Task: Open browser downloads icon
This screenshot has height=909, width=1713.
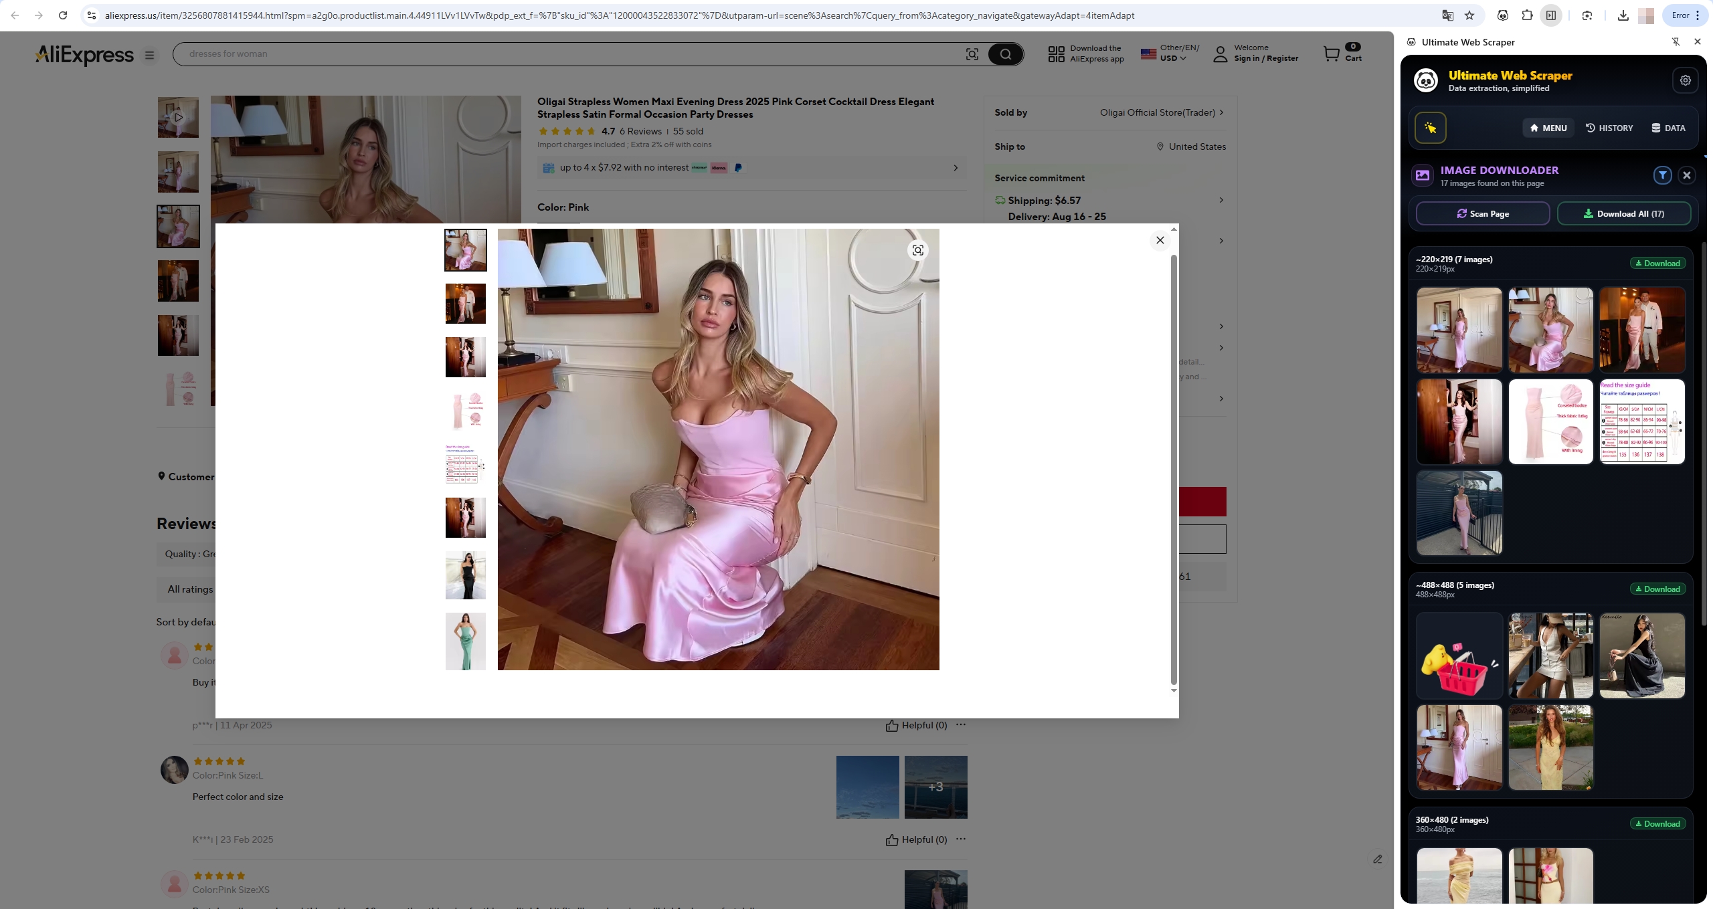Action: tap(1623, 15)
